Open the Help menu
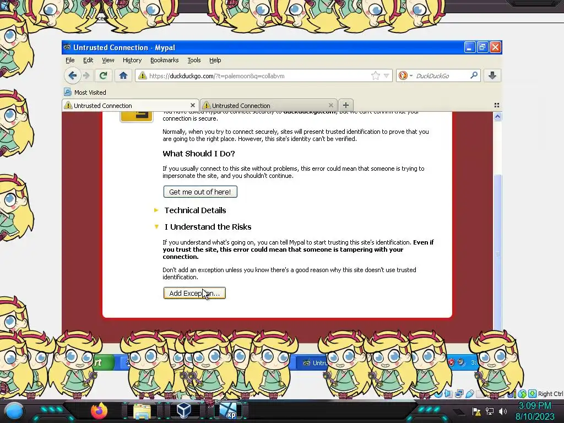 (215, 60)
